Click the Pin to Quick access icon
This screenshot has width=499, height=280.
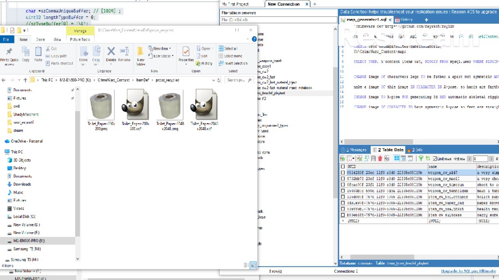pyautogui.click(x=9, y=51)
